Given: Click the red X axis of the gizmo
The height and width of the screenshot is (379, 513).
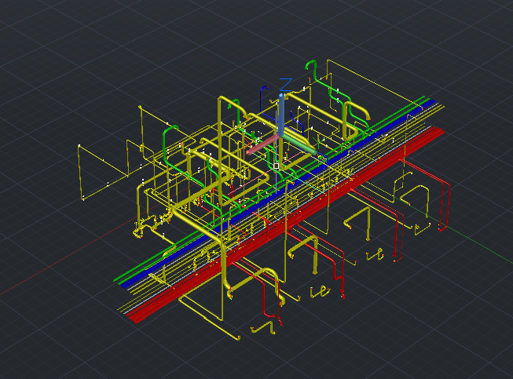Looking at the screenshot, I should click(263, 144).
